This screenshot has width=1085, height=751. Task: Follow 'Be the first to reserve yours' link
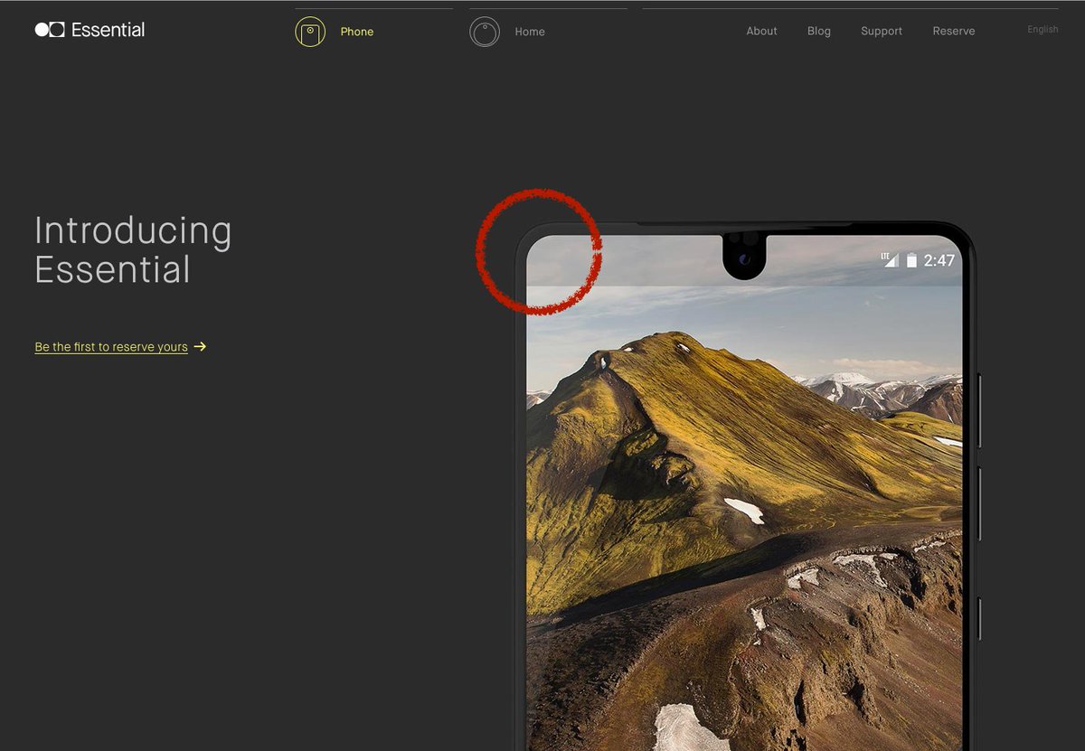pyautogui.click(x=111, y=347)
